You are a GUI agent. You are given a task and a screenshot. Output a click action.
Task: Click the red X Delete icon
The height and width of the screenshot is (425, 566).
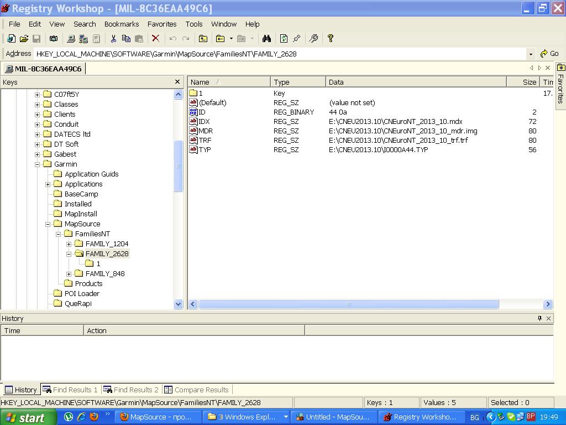[155, 38]
